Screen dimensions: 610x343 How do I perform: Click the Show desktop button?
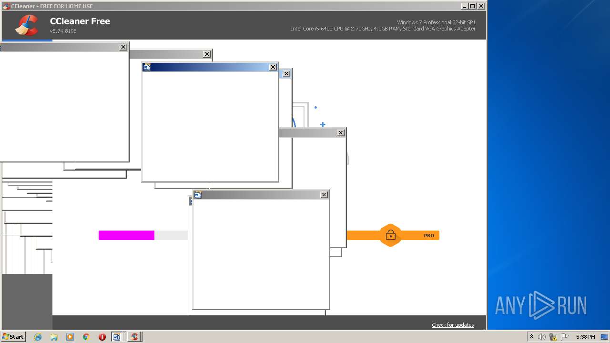pos(604,337)
